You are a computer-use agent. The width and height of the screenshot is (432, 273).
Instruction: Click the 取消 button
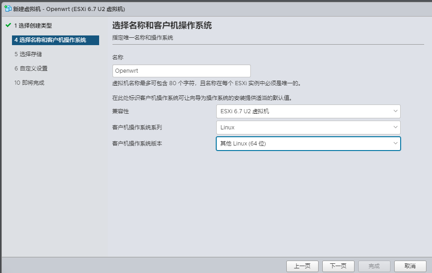click(410, 266)
